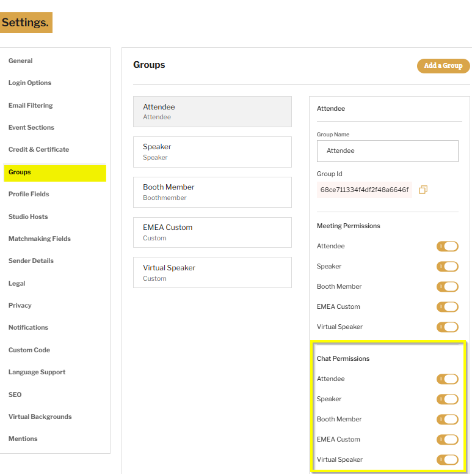Click the Settings page title

(26, 23)
